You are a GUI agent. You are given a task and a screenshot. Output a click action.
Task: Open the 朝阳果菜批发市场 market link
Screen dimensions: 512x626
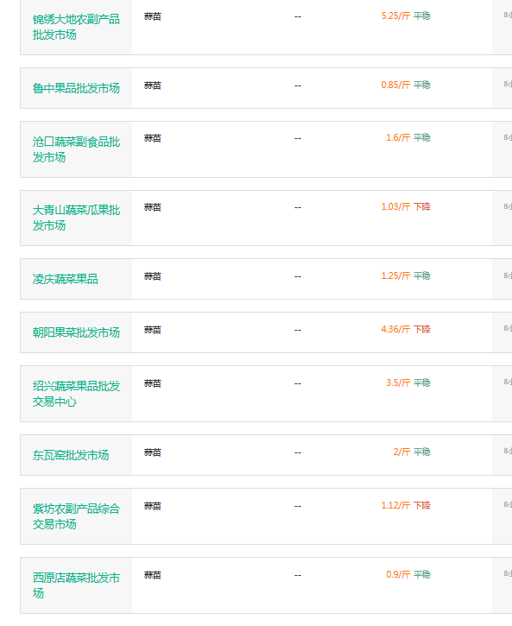point(76,332)
